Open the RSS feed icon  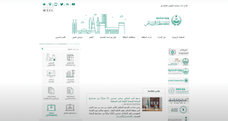tap(67, 4)
